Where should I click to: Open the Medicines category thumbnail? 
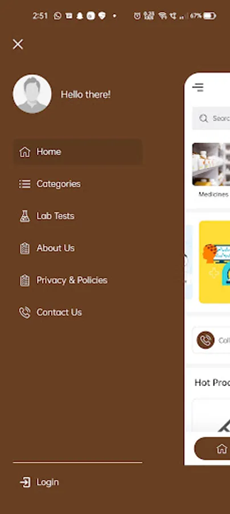click(211, 170)
